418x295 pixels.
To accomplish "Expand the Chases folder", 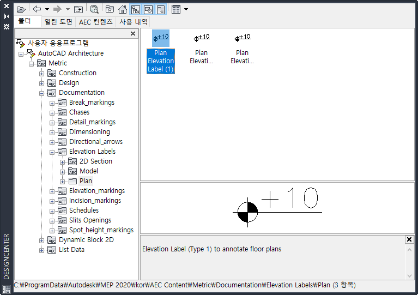I will (x=52, y=113).
